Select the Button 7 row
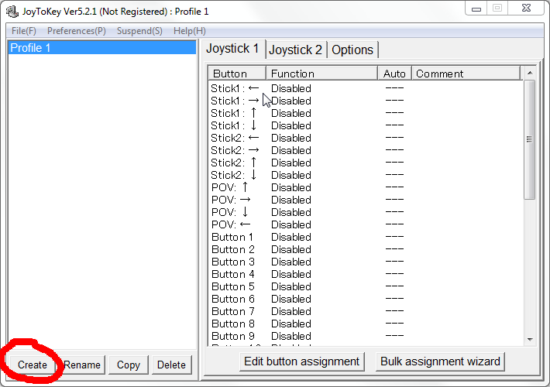The width and height of the screenshot is (550, 387). click(x=365, y=312)
